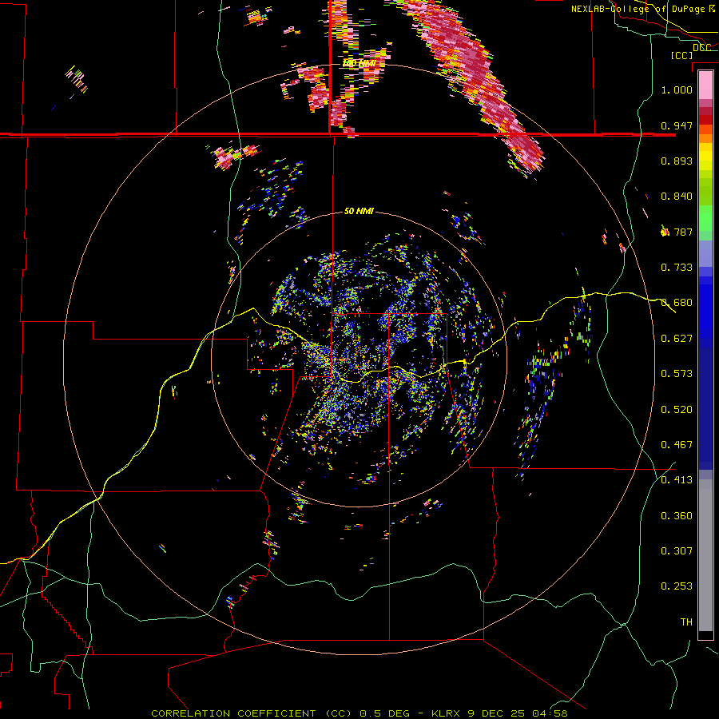Image resolution: width=719 pixels, height=719 pixels.
Task: Click the 0.573 scale label
Action: [x=677, y=374]
